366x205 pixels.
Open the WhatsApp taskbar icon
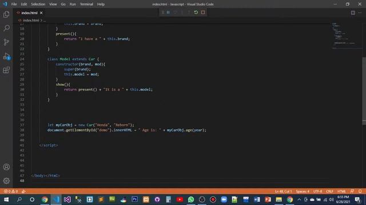tap(191, 199)
